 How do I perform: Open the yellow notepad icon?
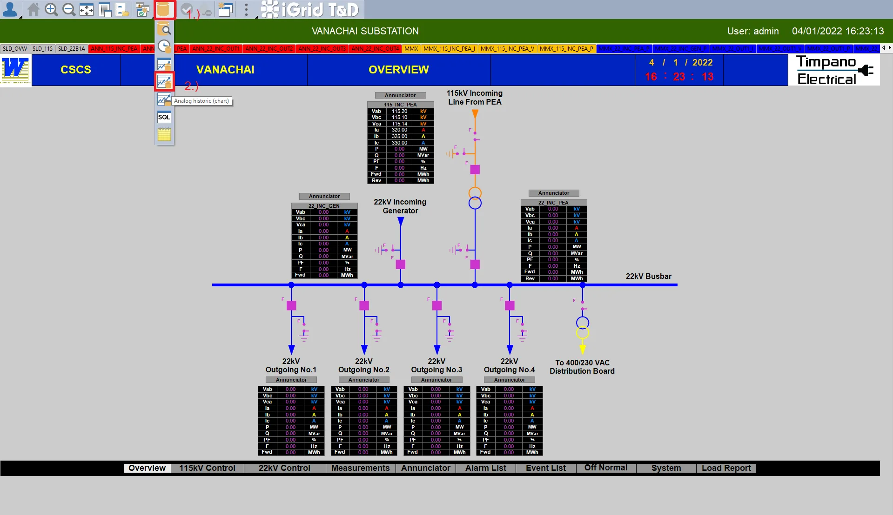tap(164, 135)
